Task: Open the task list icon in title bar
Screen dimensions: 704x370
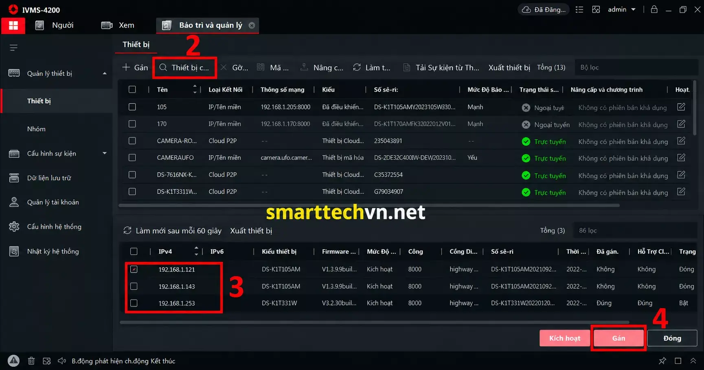Action: pyautogui.click(x=579, y=10)
